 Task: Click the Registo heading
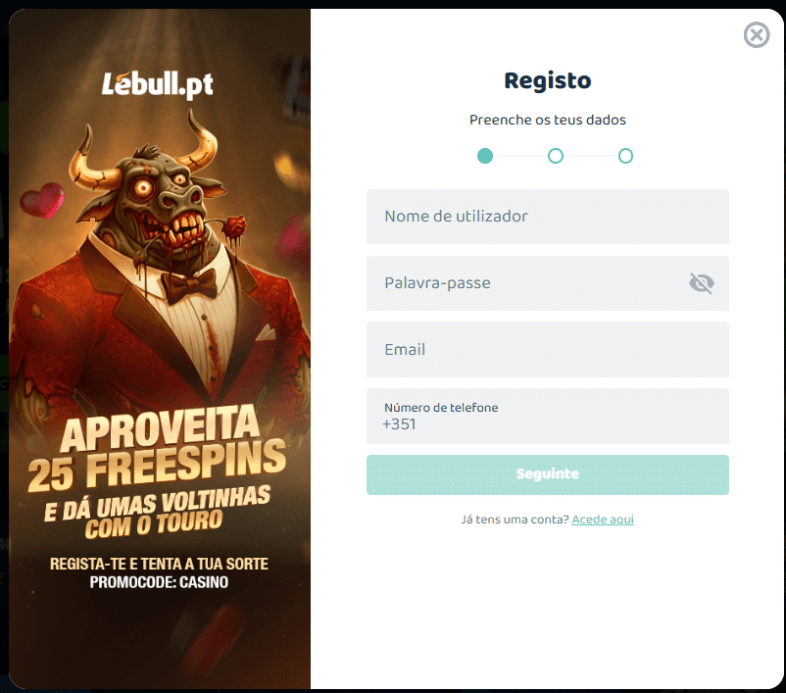coord(548,80)
